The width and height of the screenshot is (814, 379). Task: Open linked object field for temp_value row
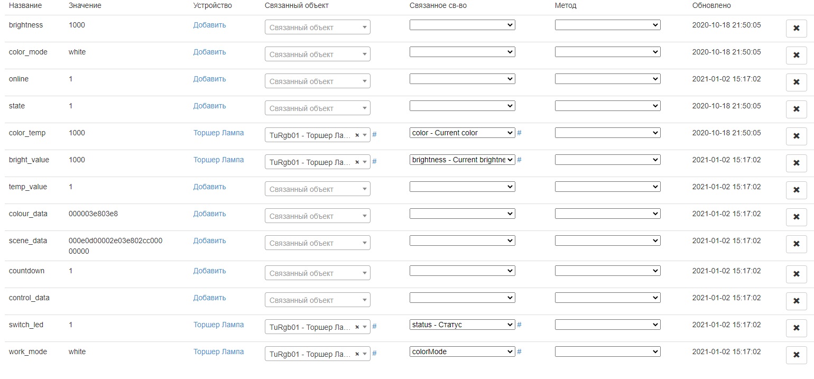[x=317, y=189]
